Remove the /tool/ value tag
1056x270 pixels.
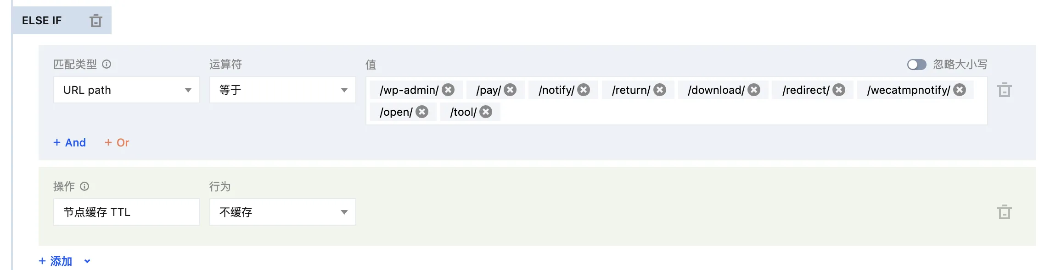coord(486,112)
